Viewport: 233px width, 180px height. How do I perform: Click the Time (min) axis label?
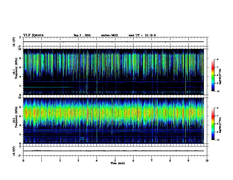point(118,163)
